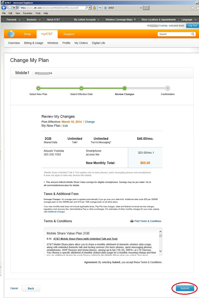Click the Change link next to plan effective date
This screenshot has height=298, width=199.
(x=90, y=122)
